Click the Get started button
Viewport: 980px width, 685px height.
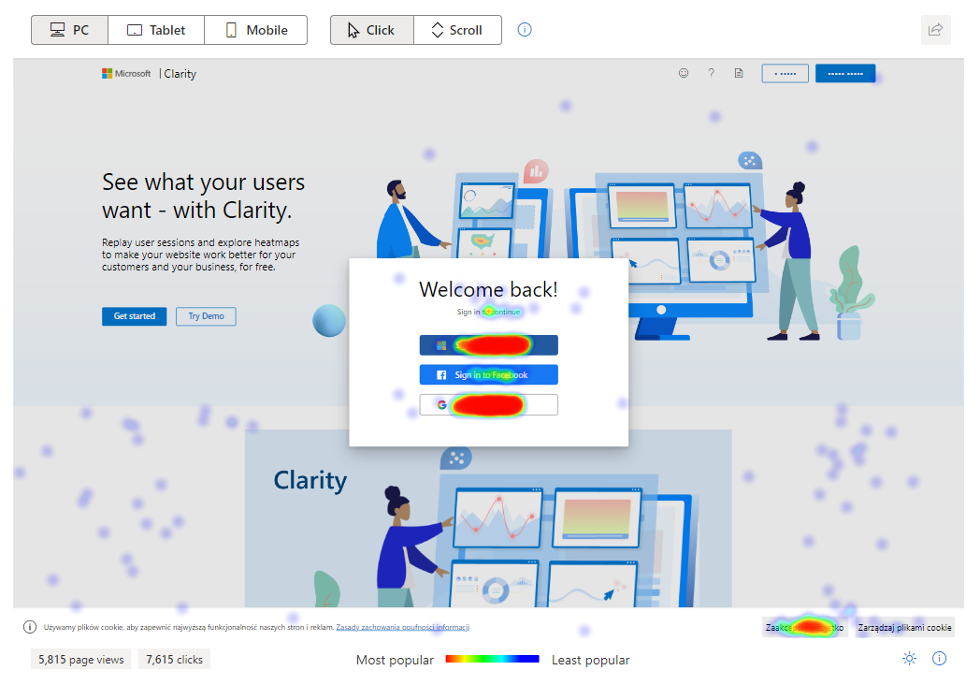point(135,316)
